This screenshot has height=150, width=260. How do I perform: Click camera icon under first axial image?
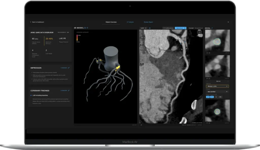tap(209, 53)
